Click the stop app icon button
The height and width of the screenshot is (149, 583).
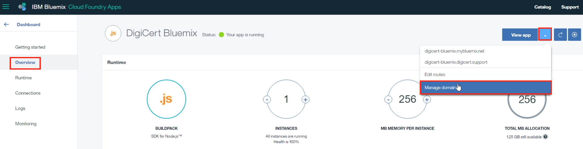[574, 35]
